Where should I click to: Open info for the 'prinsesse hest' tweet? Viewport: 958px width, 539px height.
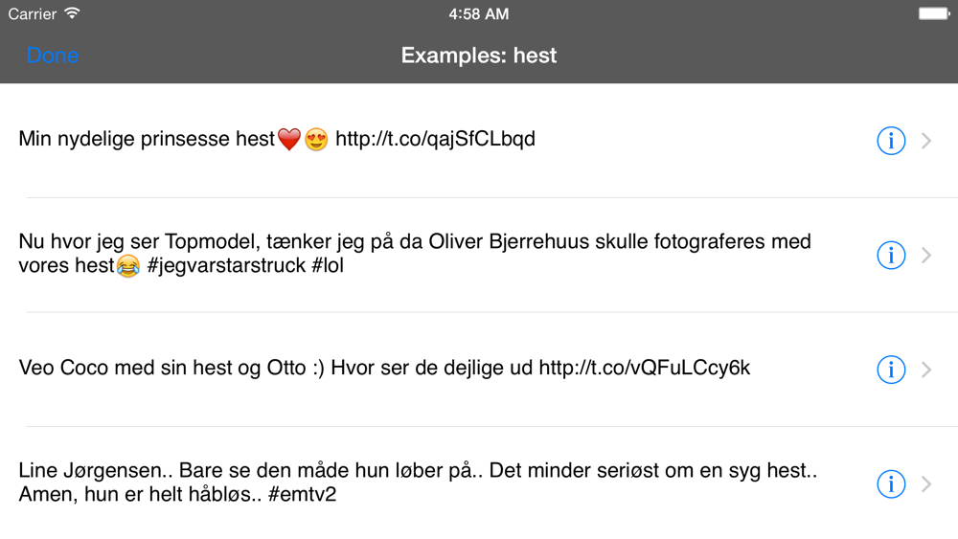pyautogui.click(x=891, y=141)
